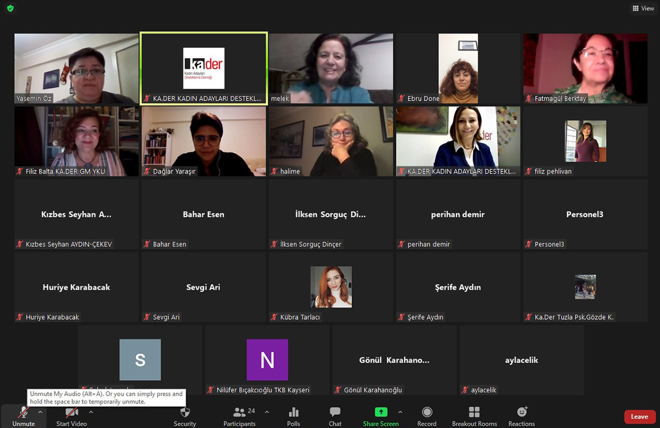Start recording with the Record icon
Image resolution: width=660 pixels, height=428 pixels.
coord(427,413)
